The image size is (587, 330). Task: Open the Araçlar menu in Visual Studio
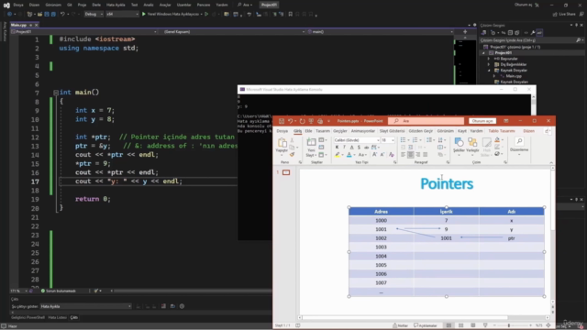165,5
